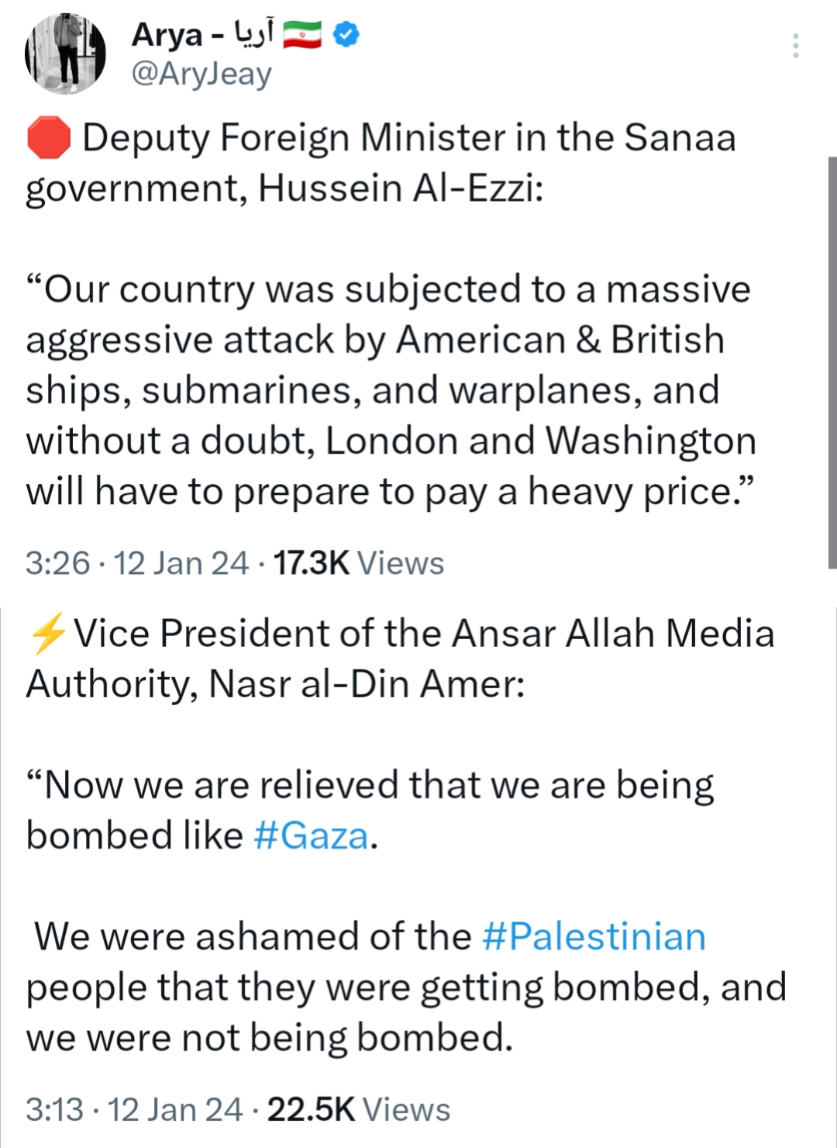Click the lightning bolt emoji
This screenshot has height=1148, width=837.
(47, 634)
